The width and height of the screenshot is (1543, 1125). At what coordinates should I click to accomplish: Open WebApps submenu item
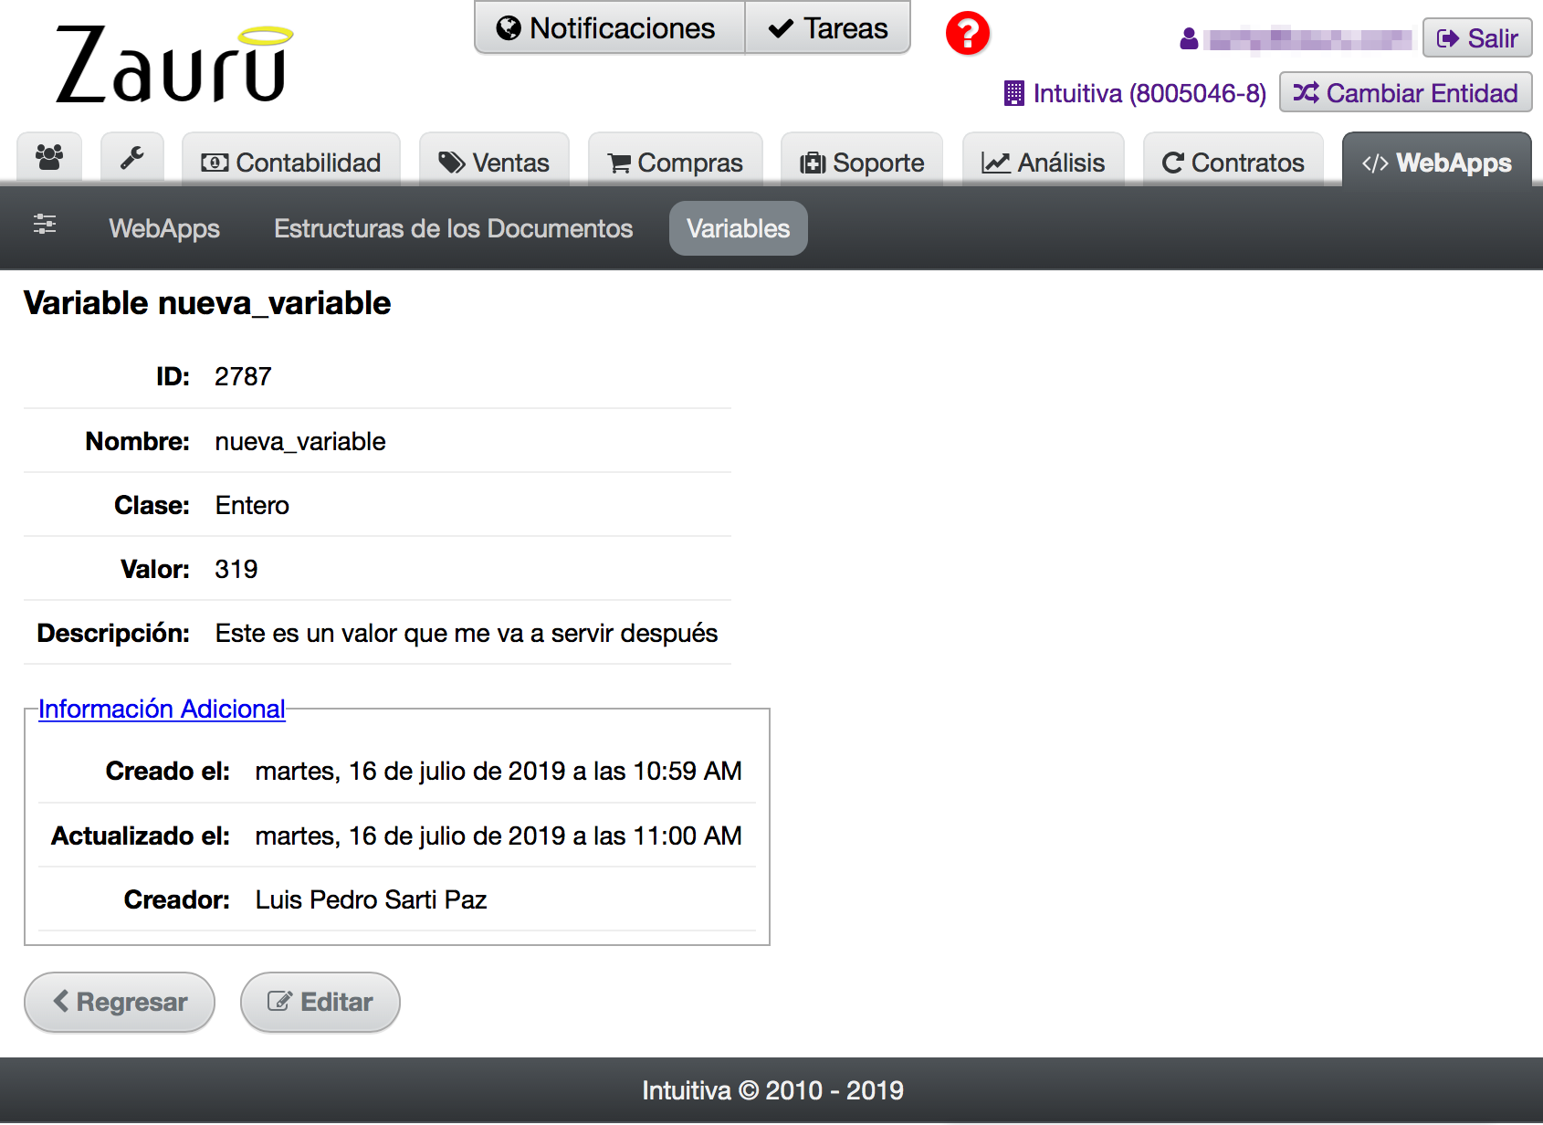[164, 228]
